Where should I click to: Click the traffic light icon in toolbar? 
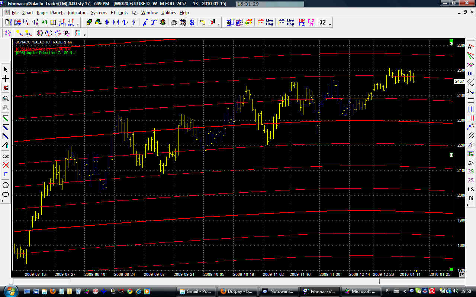(163, 23)
